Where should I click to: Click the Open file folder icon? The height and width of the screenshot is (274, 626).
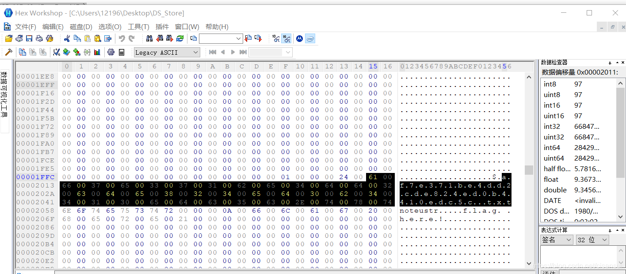tap(8, 38)
